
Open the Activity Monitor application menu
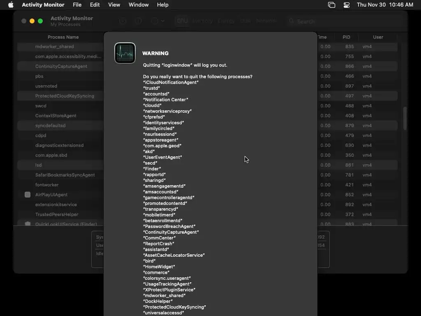[x=43, y=5]
